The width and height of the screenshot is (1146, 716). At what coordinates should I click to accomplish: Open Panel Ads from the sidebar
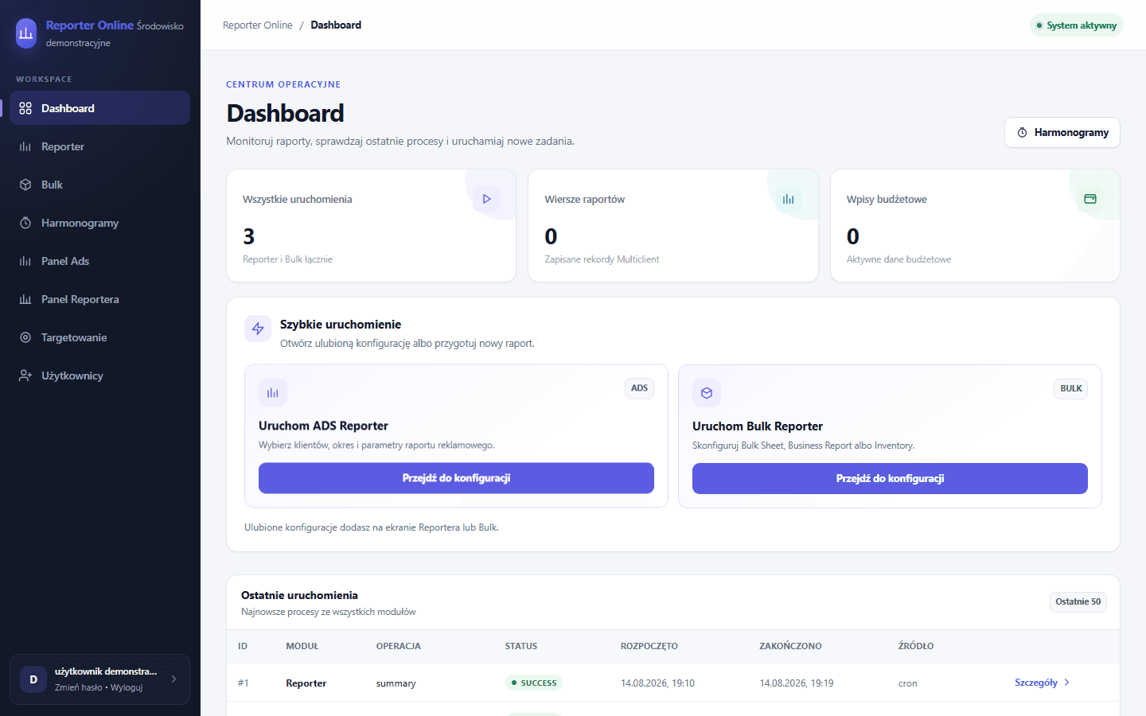click(x=99, y=261)
